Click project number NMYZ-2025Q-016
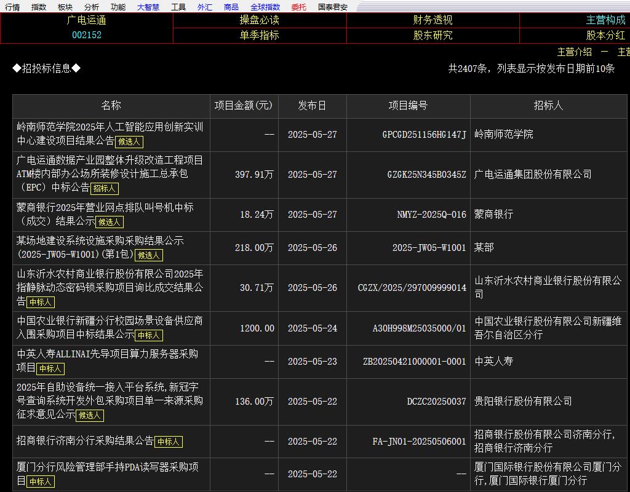Screen dimensions: 630x492 (432, 215)
